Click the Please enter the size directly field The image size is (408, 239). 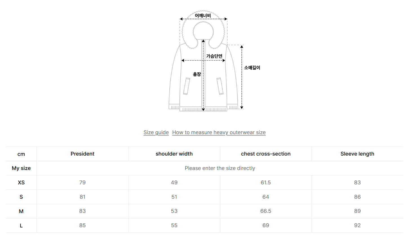click(x=220, y=168)
